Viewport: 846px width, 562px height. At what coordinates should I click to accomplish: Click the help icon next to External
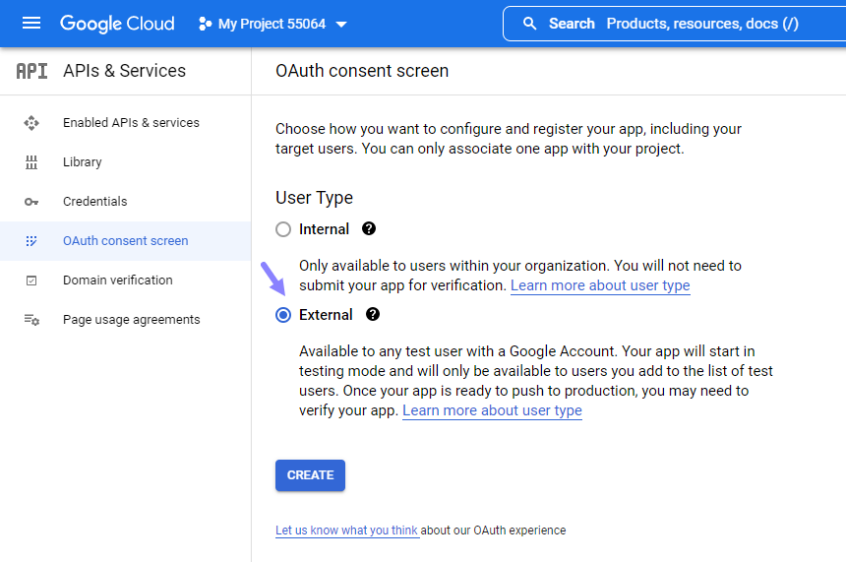[x=372, y=314]
